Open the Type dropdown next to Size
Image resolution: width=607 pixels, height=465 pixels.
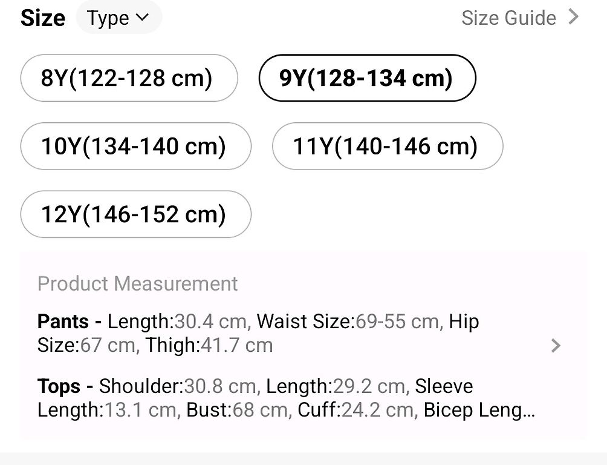(x=119, y=18)
